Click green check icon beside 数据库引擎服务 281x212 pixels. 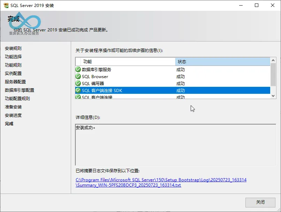tap(78, 69)
